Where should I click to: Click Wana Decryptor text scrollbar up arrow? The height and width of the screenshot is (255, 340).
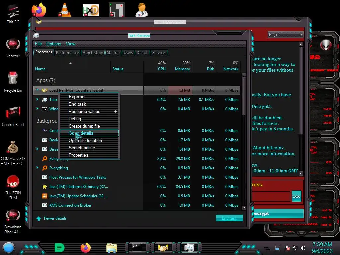pos(301,44)
